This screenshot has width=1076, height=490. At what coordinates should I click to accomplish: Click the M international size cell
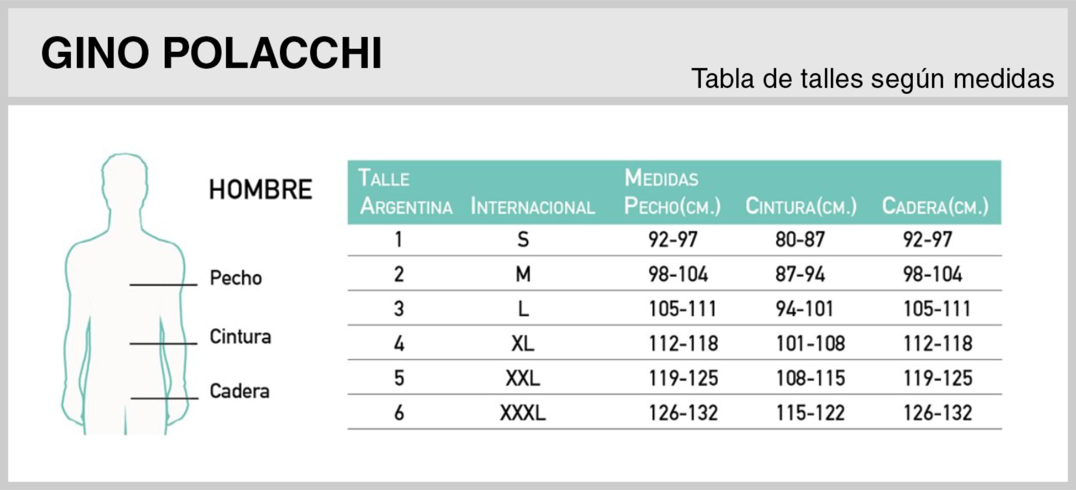tap(523, 274)
